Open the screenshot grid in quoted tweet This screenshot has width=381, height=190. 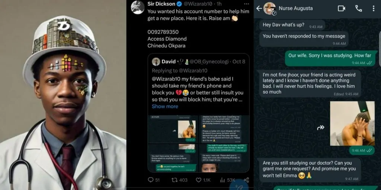[x=199, y=144]
